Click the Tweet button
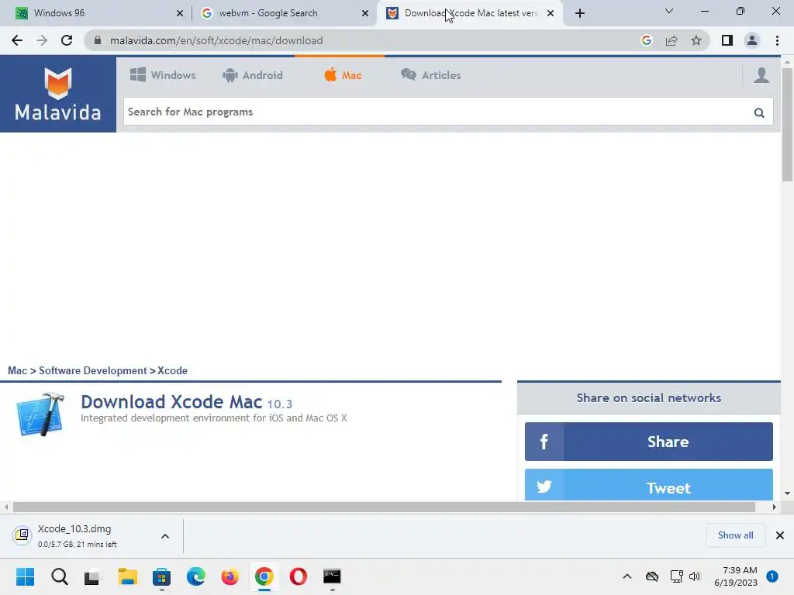Viewport: 794px width, 595px height. coord(649,485)
